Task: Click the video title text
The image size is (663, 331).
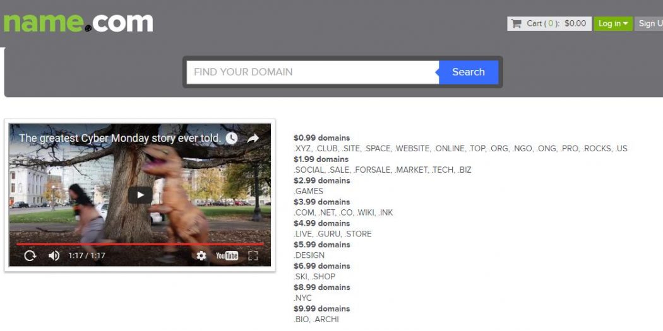Action: click(x=120, y=138)
